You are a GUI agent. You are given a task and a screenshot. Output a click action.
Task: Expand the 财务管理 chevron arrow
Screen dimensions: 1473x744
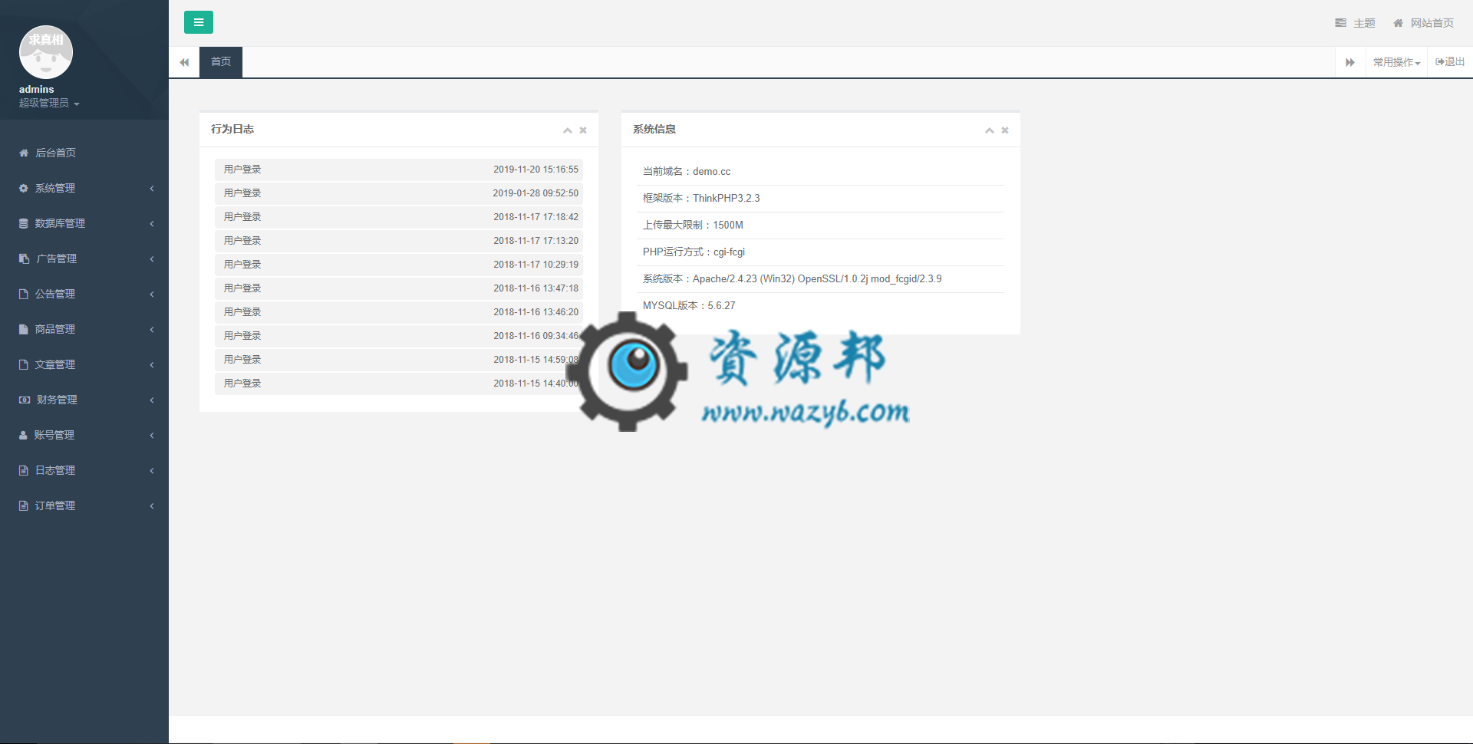click(152, 400)
